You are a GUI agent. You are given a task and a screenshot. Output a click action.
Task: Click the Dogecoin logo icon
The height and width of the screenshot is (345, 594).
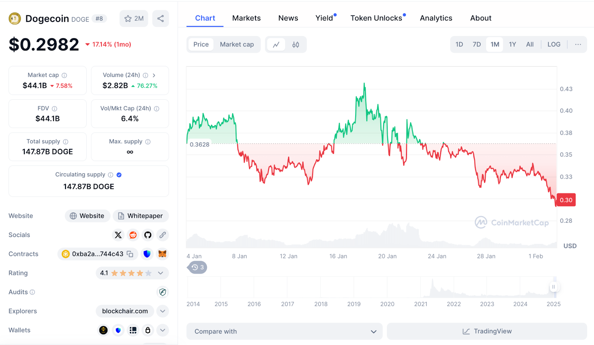(15, 19)
